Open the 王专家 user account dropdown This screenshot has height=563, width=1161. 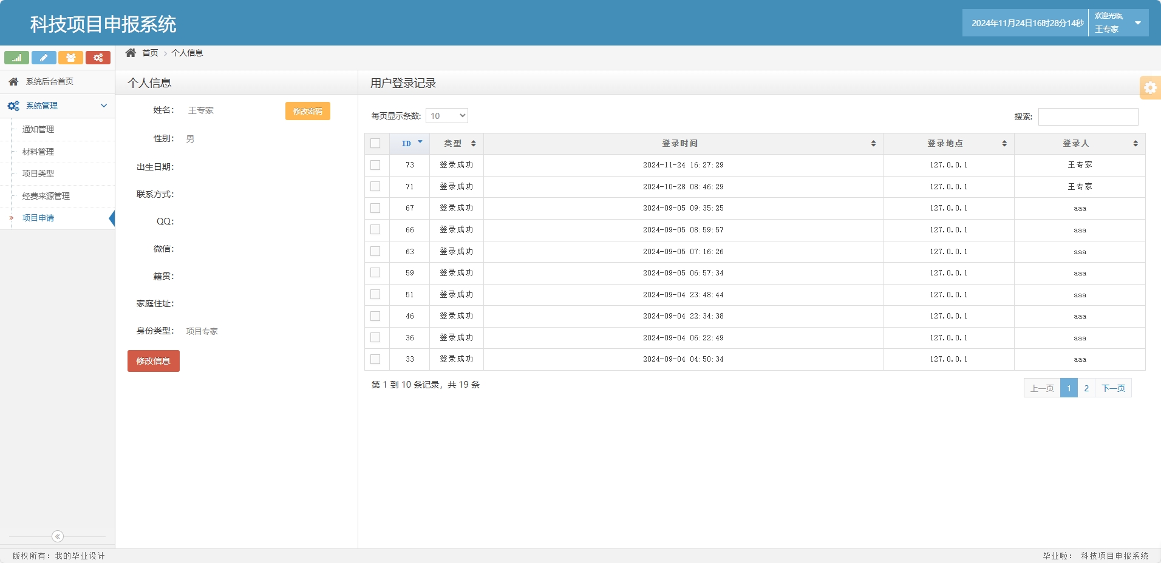point(1117,22)
